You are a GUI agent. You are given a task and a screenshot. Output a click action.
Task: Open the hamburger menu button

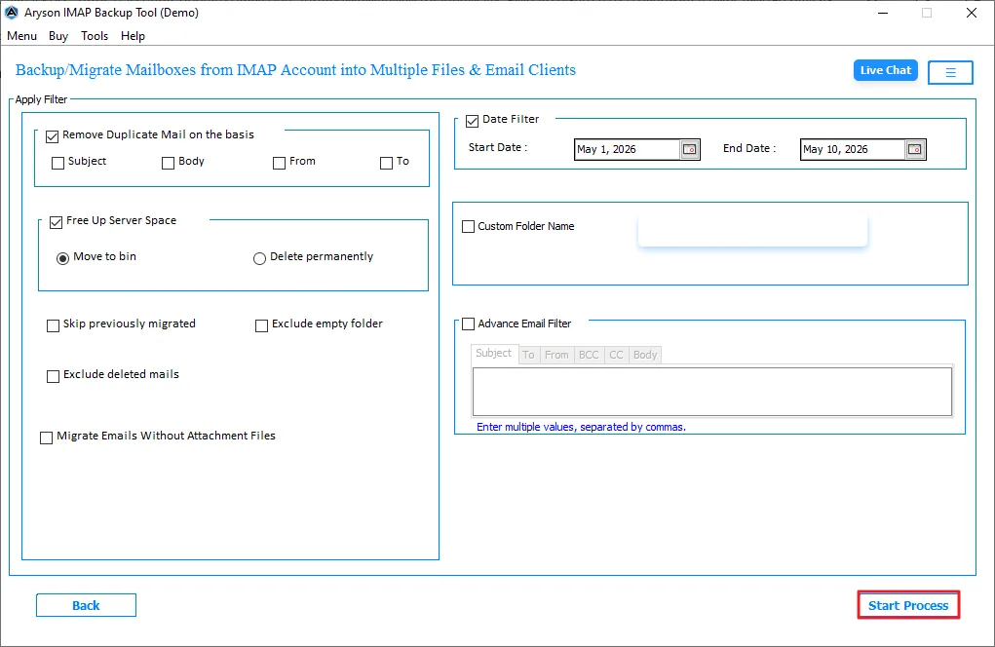pyautogui.click(x=950, y=72)
